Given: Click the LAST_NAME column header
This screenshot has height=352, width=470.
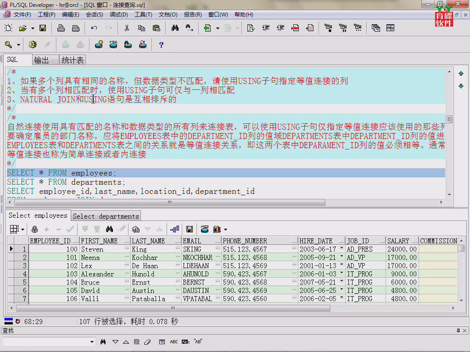Looking at the screenshot, I should 156,241.
